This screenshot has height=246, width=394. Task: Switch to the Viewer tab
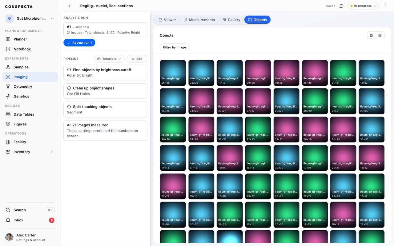coord(167,20)
